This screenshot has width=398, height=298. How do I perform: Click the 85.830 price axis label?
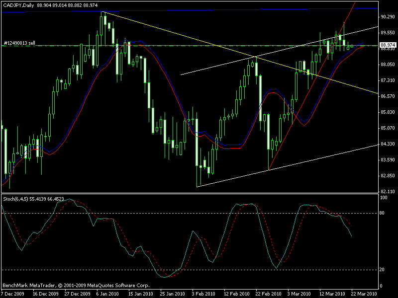pos(388,112)
